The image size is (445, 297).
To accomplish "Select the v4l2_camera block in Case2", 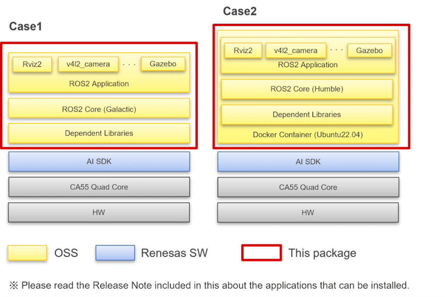I will coord(296,50).
